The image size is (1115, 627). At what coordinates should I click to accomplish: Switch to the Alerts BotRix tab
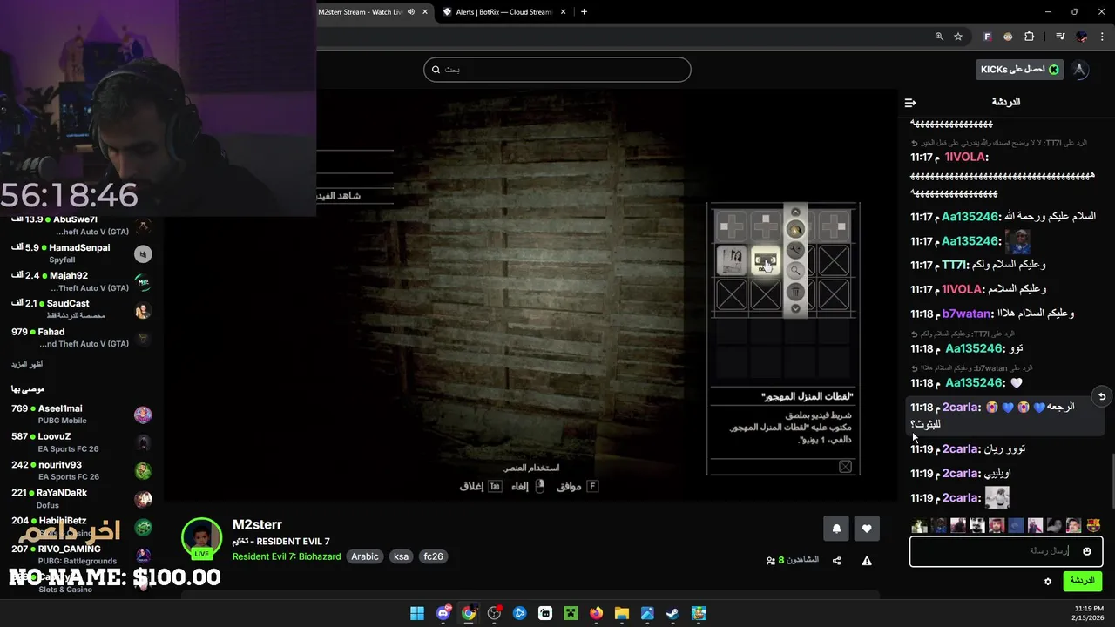tap(505, 12)
